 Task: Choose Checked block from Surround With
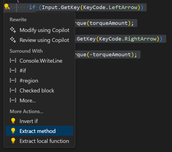pos(37,90)
